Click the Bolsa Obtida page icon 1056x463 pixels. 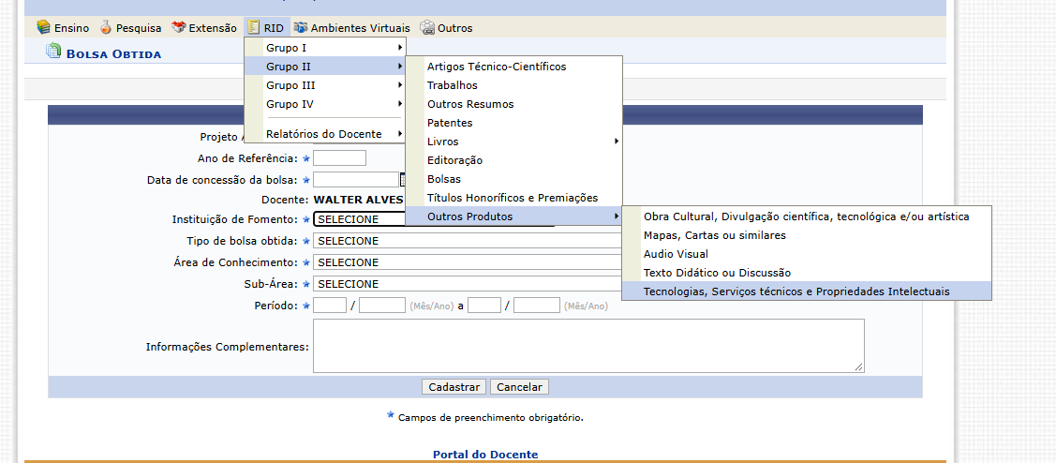[x=53, y=51]
